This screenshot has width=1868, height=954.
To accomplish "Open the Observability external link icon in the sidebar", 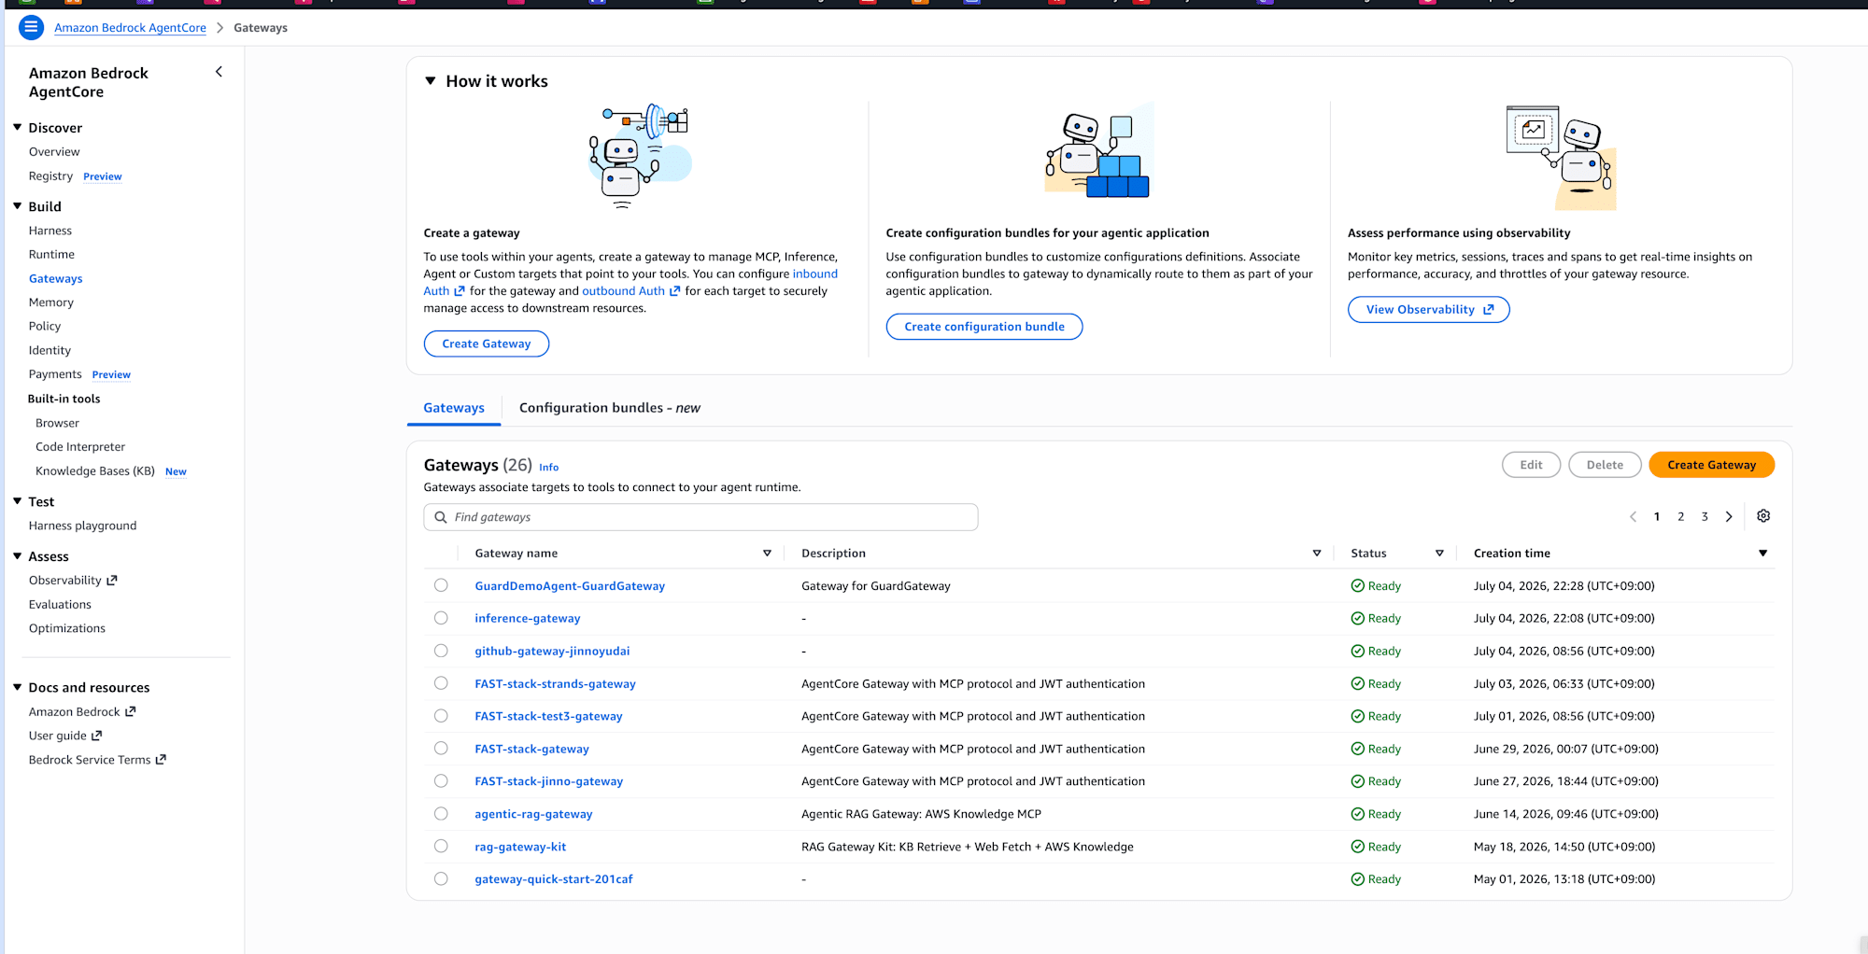I will pos(112,581).
